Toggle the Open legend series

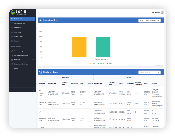[109, 63]
